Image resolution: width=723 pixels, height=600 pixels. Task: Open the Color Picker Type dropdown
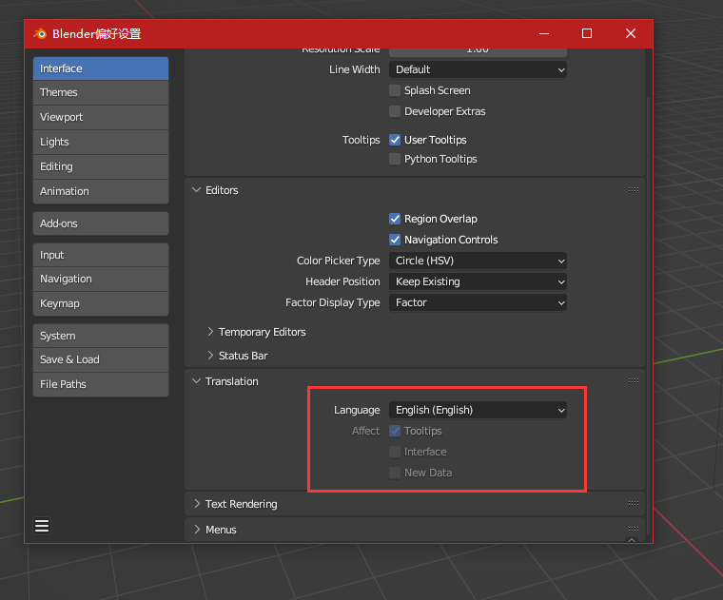478,261
